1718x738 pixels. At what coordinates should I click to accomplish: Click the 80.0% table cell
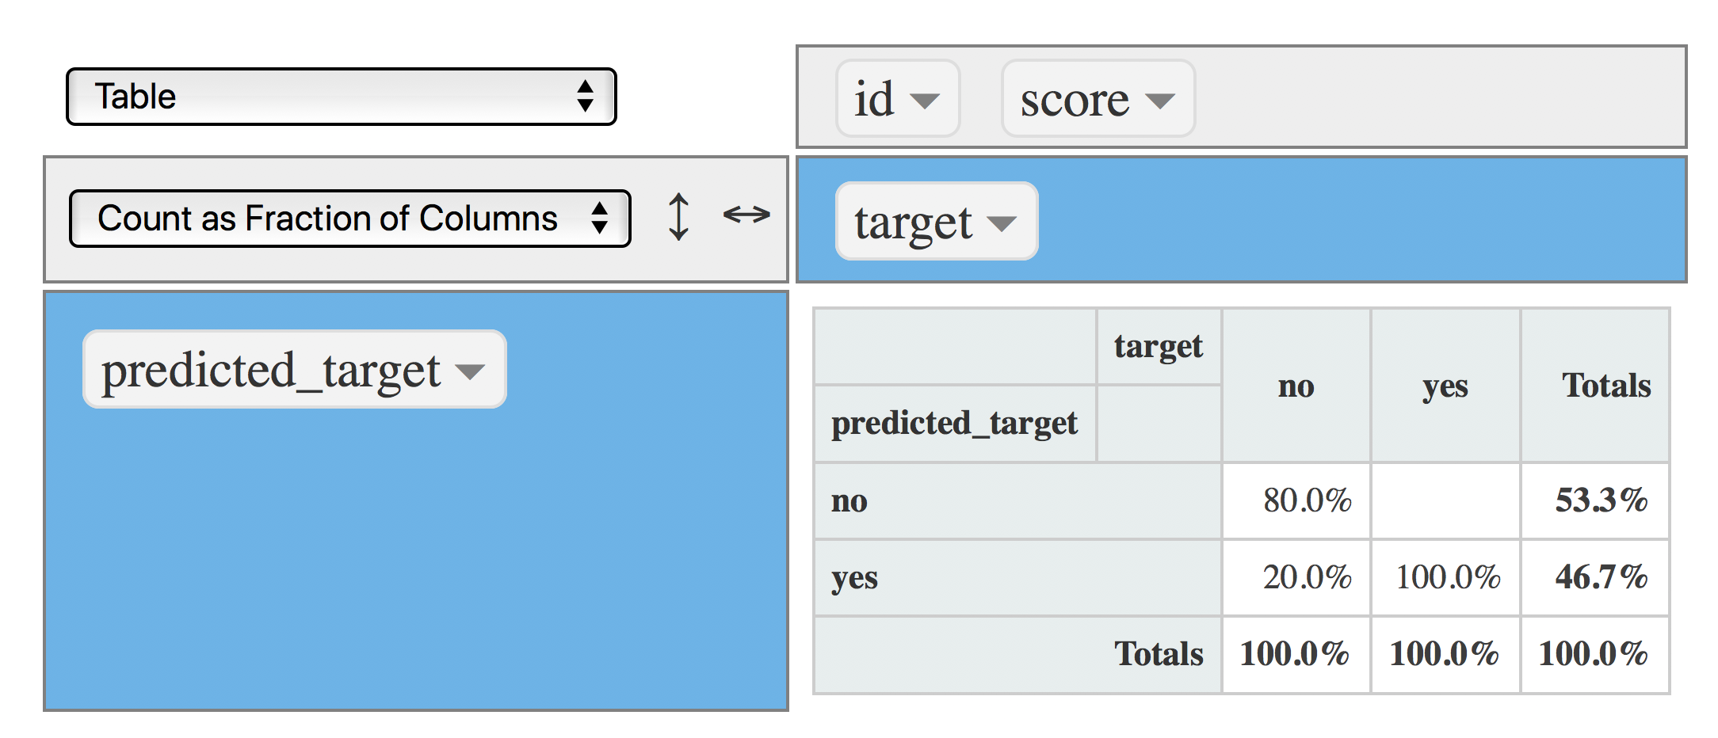[1307, 501]
